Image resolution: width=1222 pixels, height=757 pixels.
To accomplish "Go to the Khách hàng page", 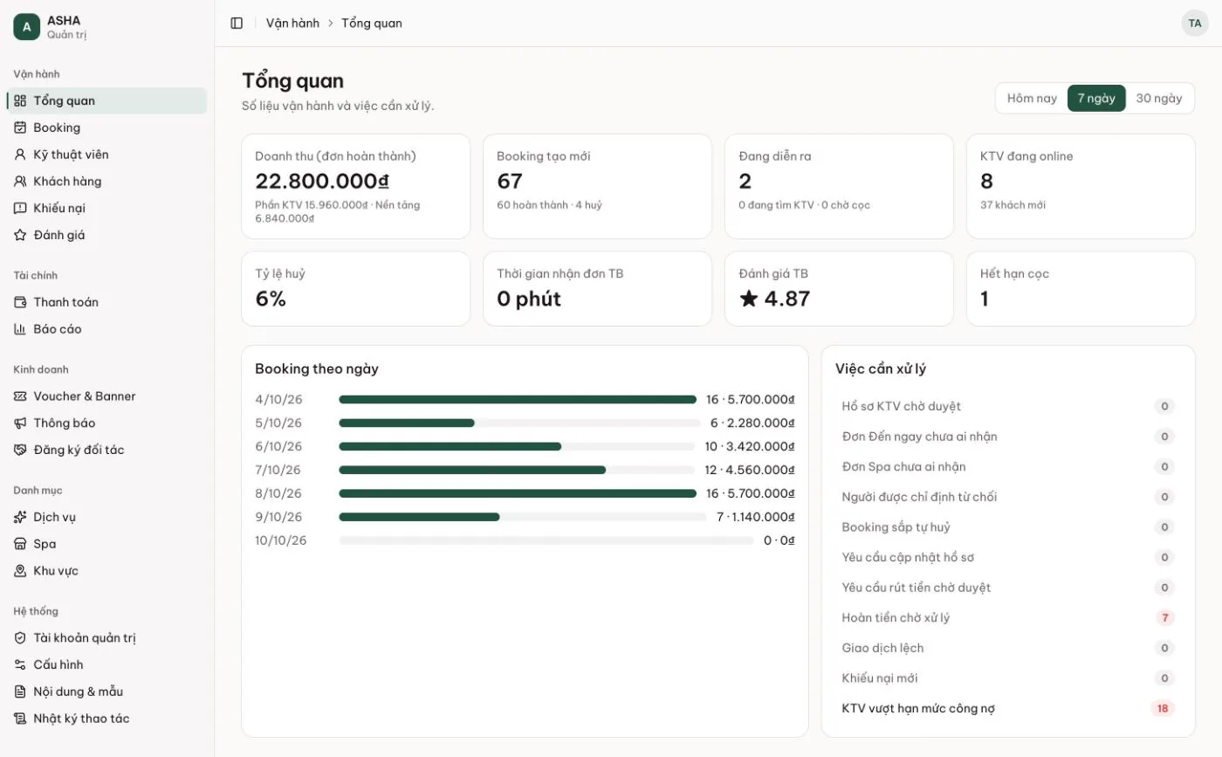I will (x=106, y=182).
